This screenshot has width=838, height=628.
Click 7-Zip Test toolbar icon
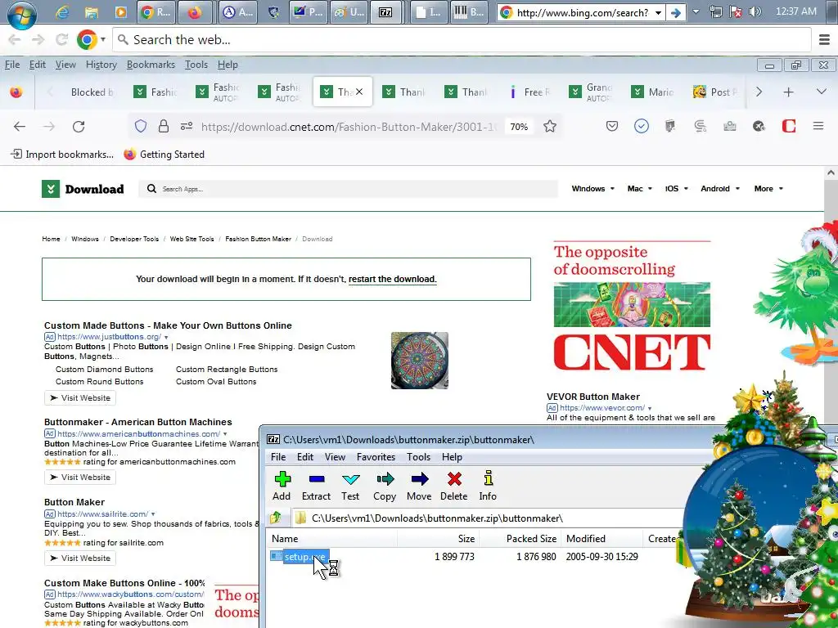click(x=350, y=486)
